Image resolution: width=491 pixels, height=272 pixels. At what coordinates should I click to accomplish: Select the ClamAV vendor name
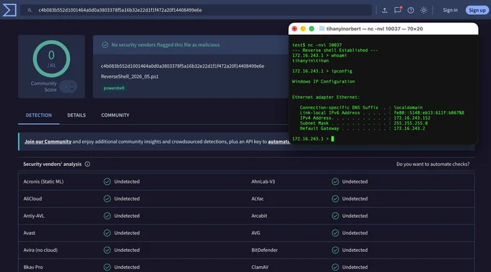pyautogui.click(x=260, y=267)
